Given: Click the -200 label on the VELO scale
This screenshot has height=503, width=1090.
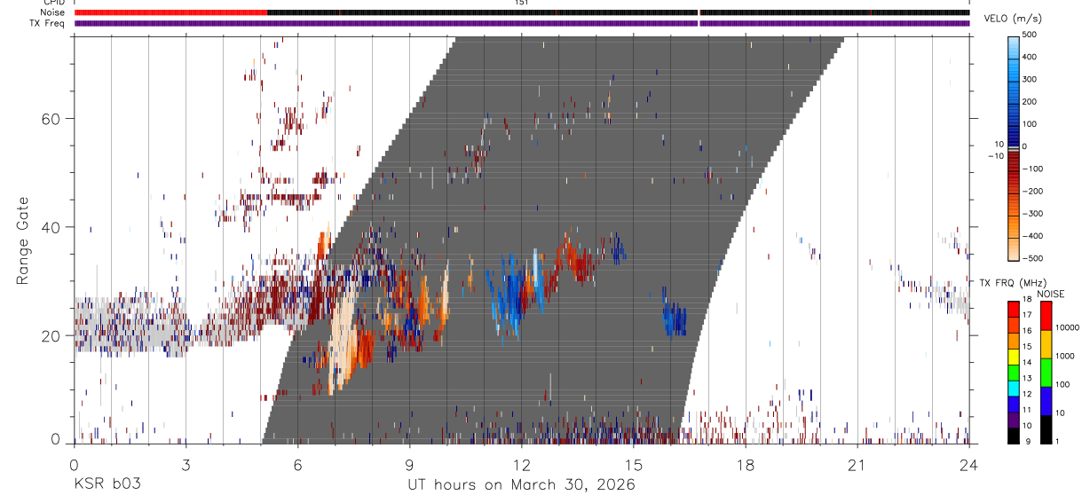Looking at the screenshot, I should (x=1035, y=191).
